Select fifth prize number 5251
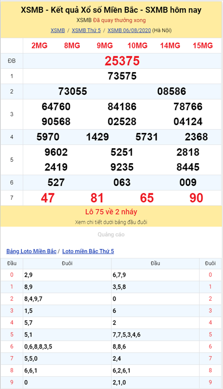This screenshot has width=223, height=389. (x=122, y=152)
